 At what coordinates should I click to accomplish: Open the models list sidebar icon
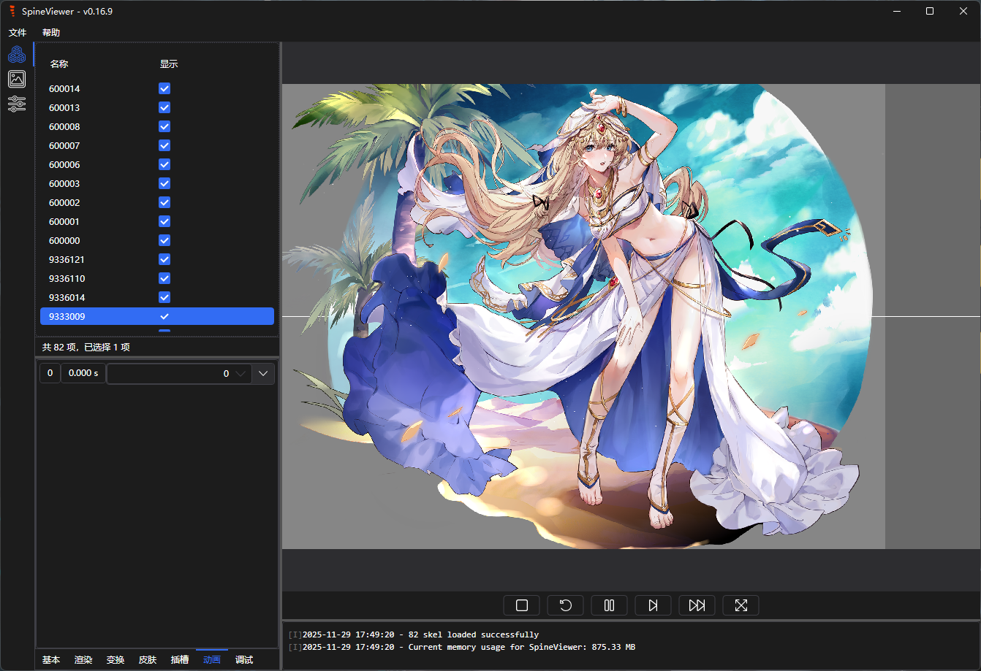[17, 54]
